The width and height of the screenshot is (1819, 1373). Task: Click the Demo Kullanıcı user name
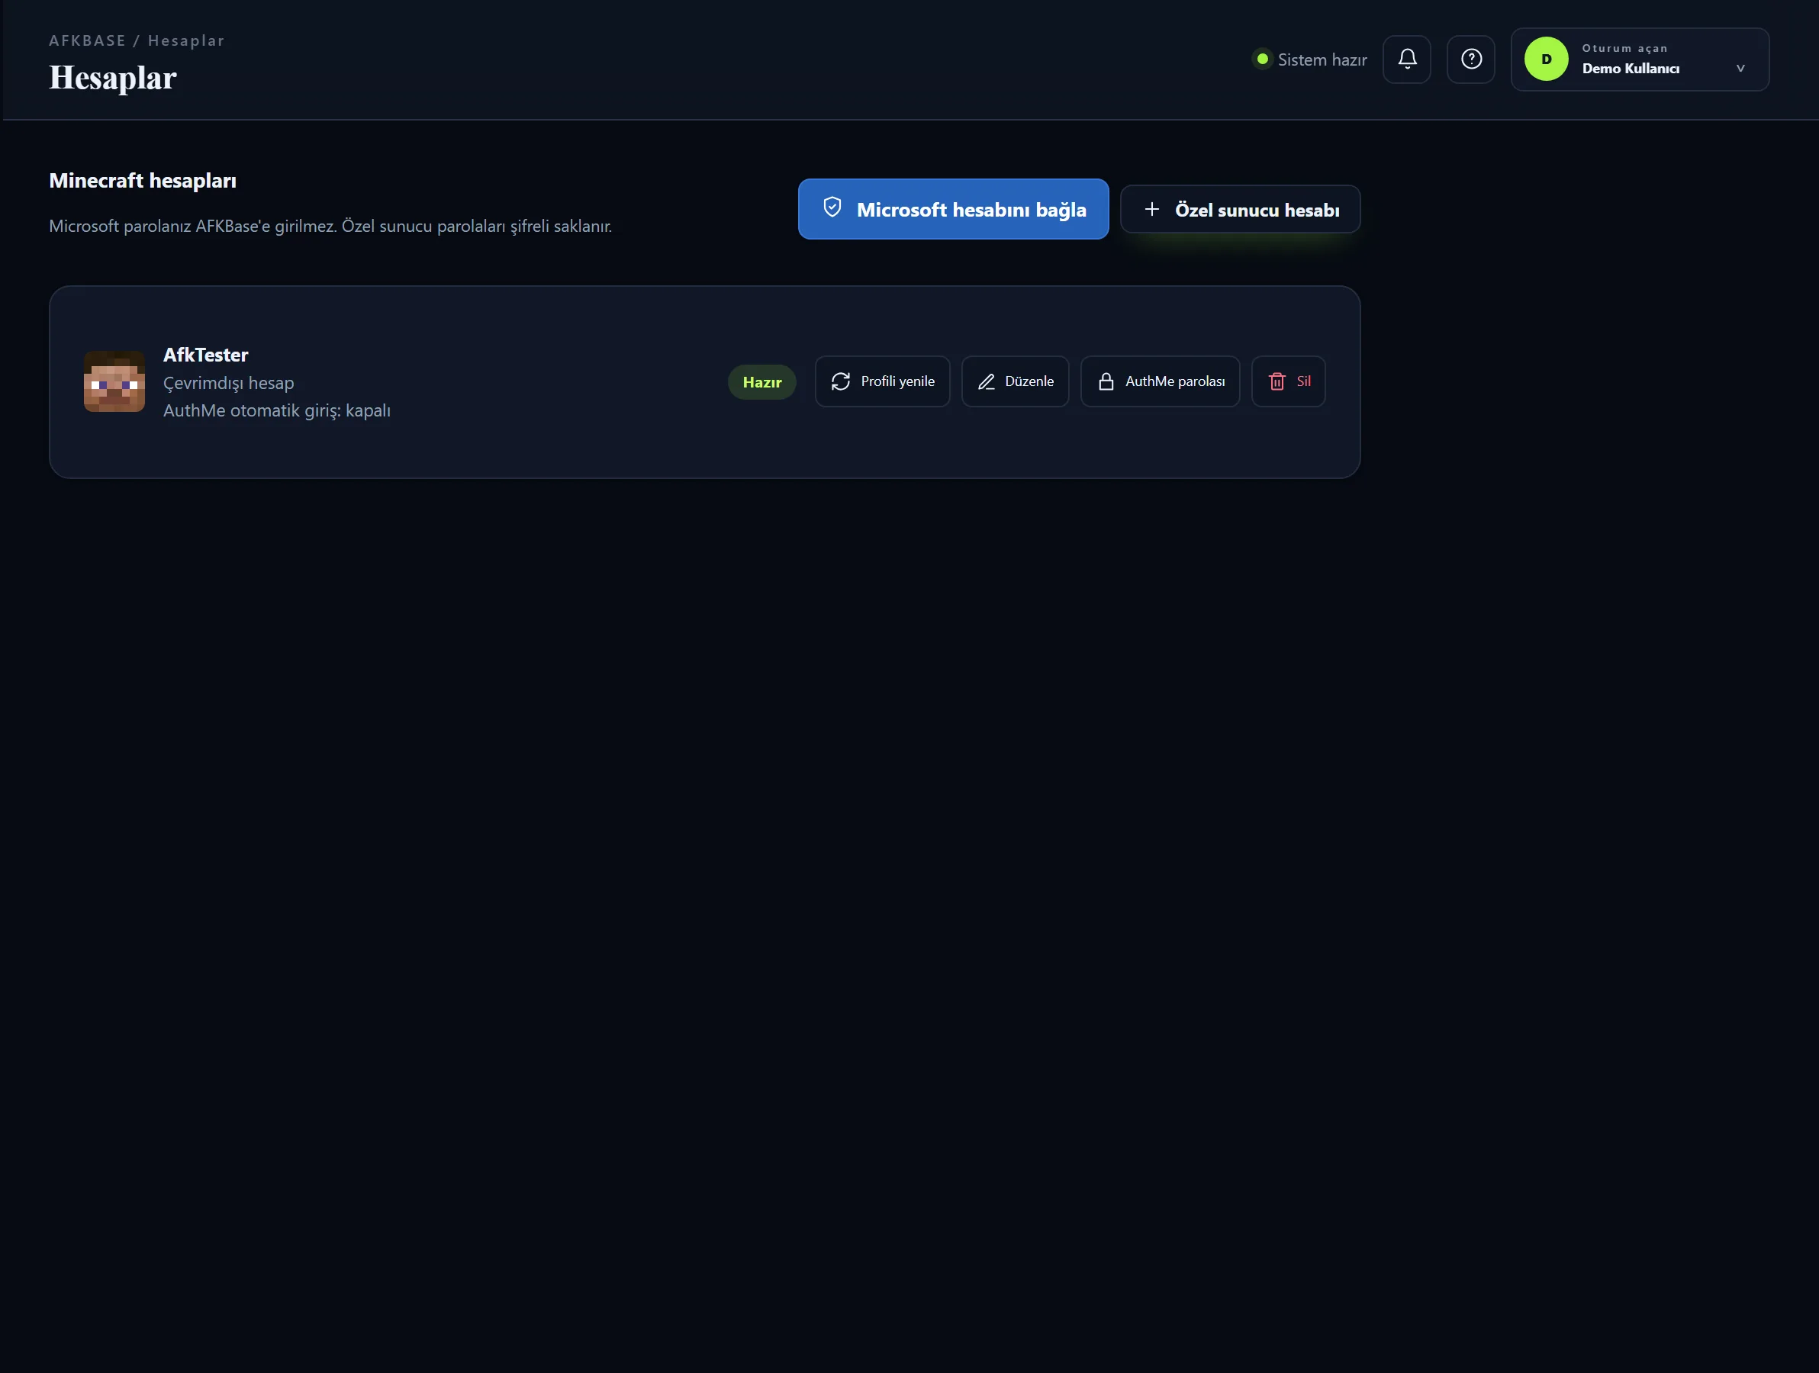click(1631, 69)
